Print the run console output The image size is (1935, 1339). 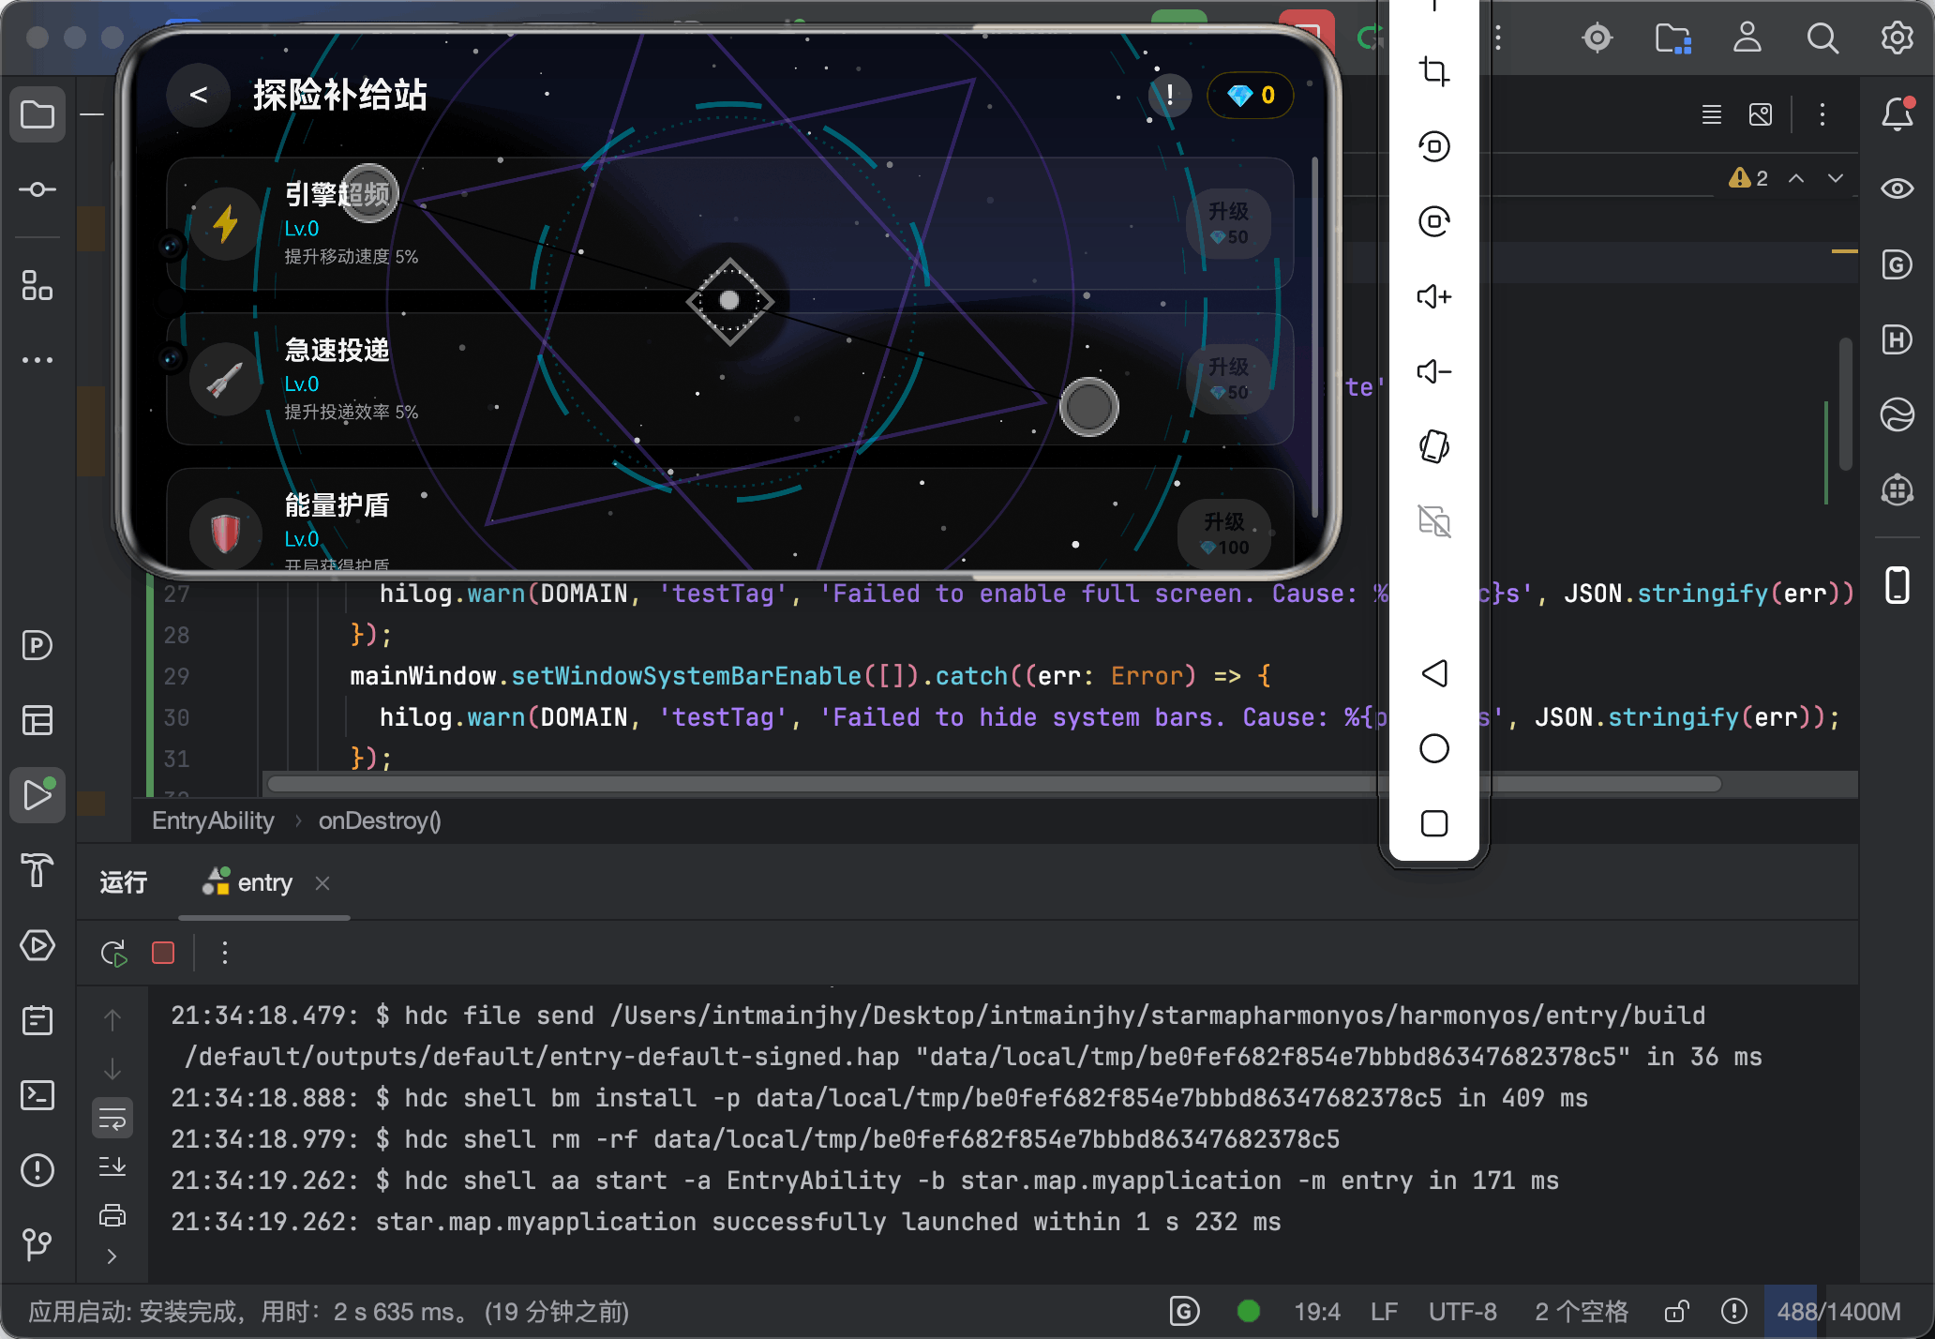pos(112,1216)
